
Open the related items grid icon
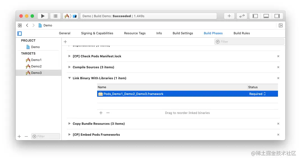[20, 25]
